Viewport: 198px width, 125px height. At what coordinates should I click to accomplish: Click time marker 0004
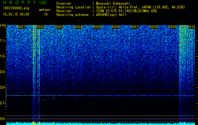click(78, 27)
